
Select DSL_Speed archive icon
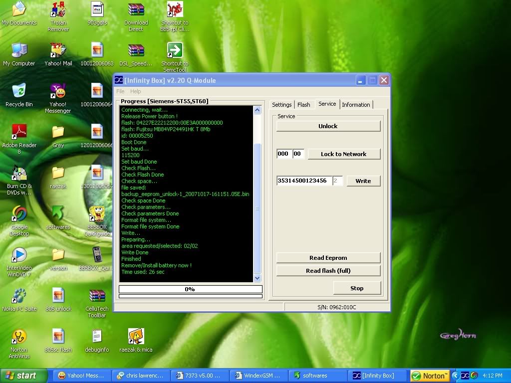136,54
